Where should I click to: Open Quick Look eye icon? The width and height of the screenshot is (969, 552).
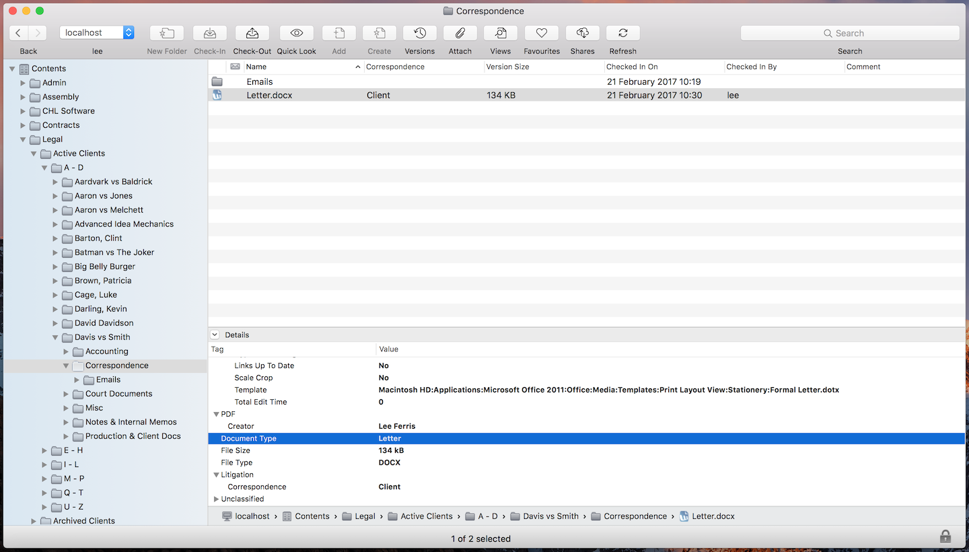(297, 33)
